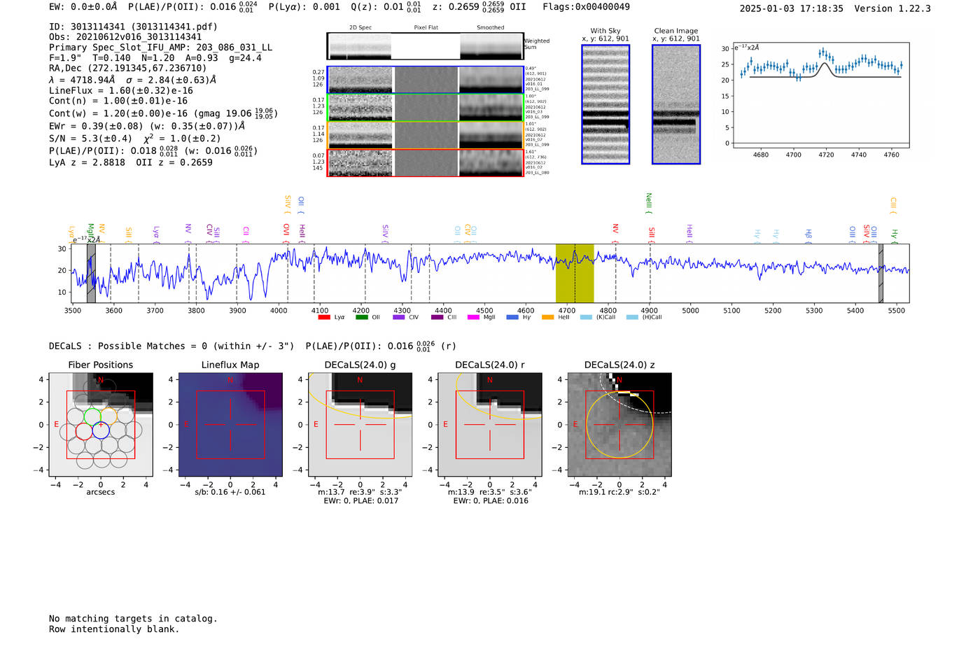
Task: Click the DECaLS(24.0) r cutout
Action: click(489, 425)
